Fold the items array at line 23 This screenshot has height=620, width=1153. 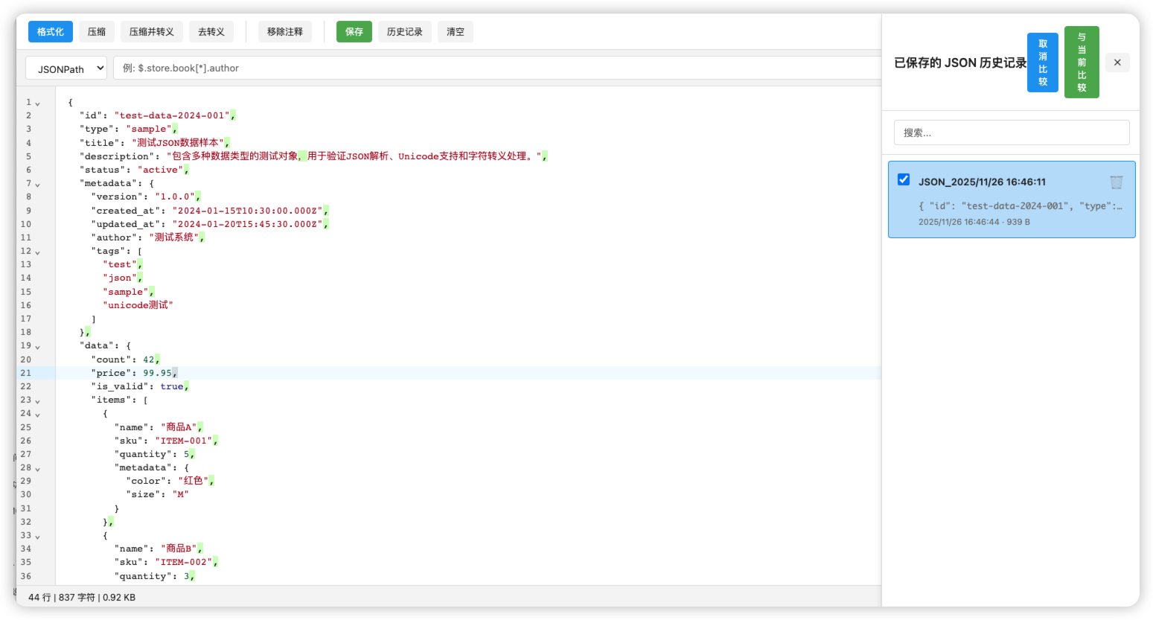pos(38,401)
